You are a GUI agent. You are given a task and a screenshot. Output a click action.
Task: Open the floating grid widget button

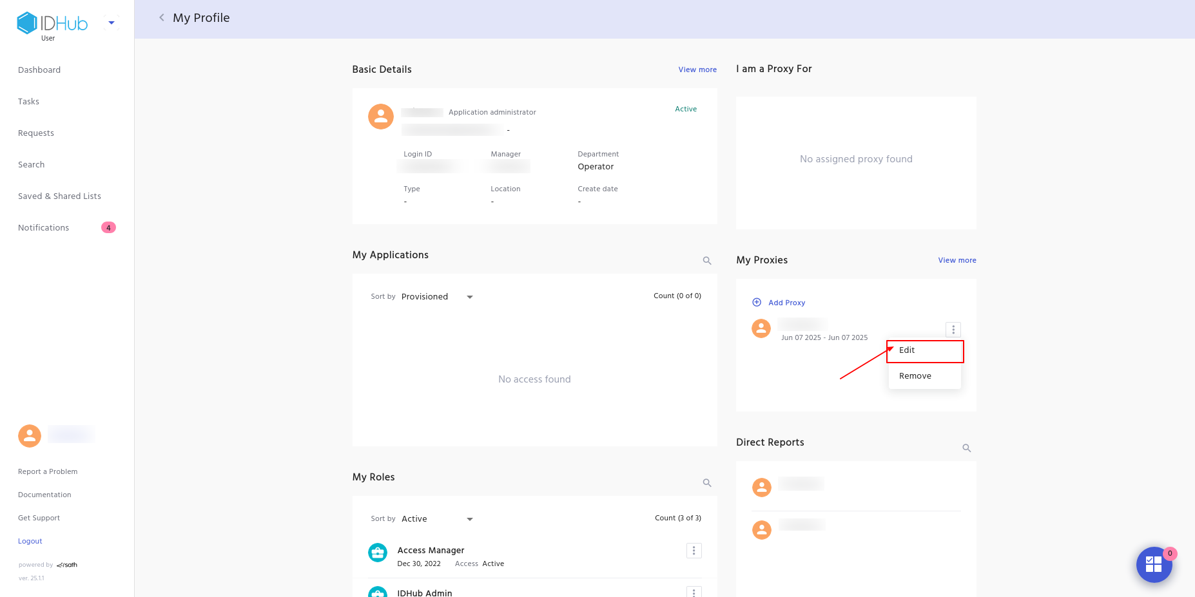pyautogui.click(x=1154, y=565)
